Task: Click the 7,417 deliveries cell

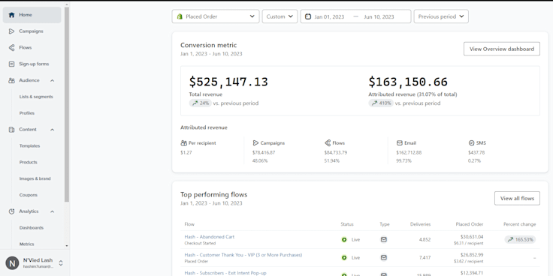Action: (x=425, y=258)
